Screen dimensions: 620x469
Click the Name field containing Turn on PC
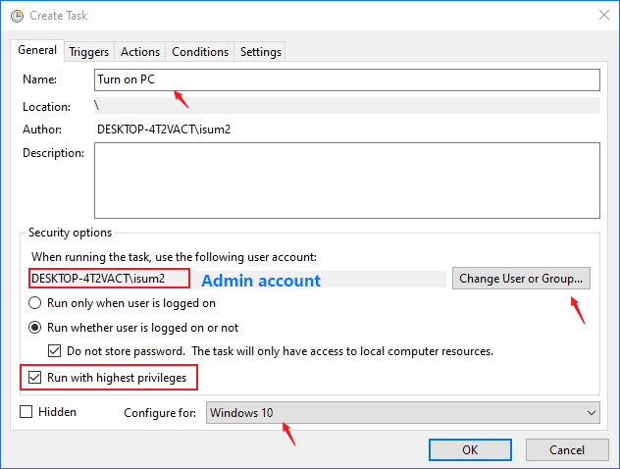click(x=346, y=79)
